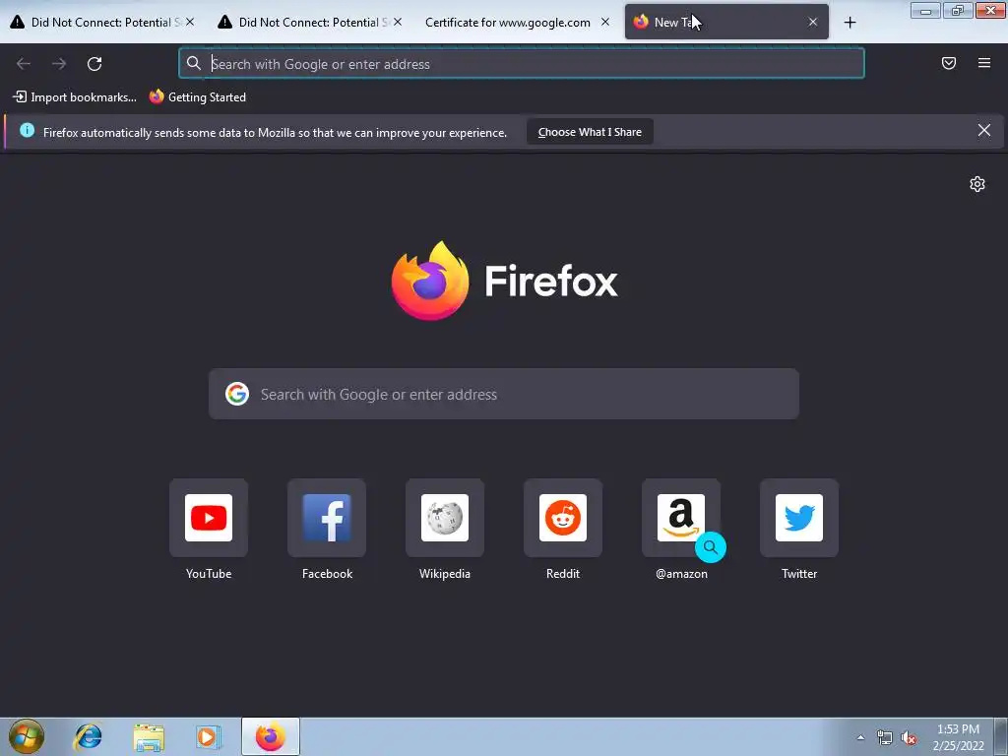Open Windows Explorer from the taskbar
The image size is (1008, 756).
click(149, 736)
